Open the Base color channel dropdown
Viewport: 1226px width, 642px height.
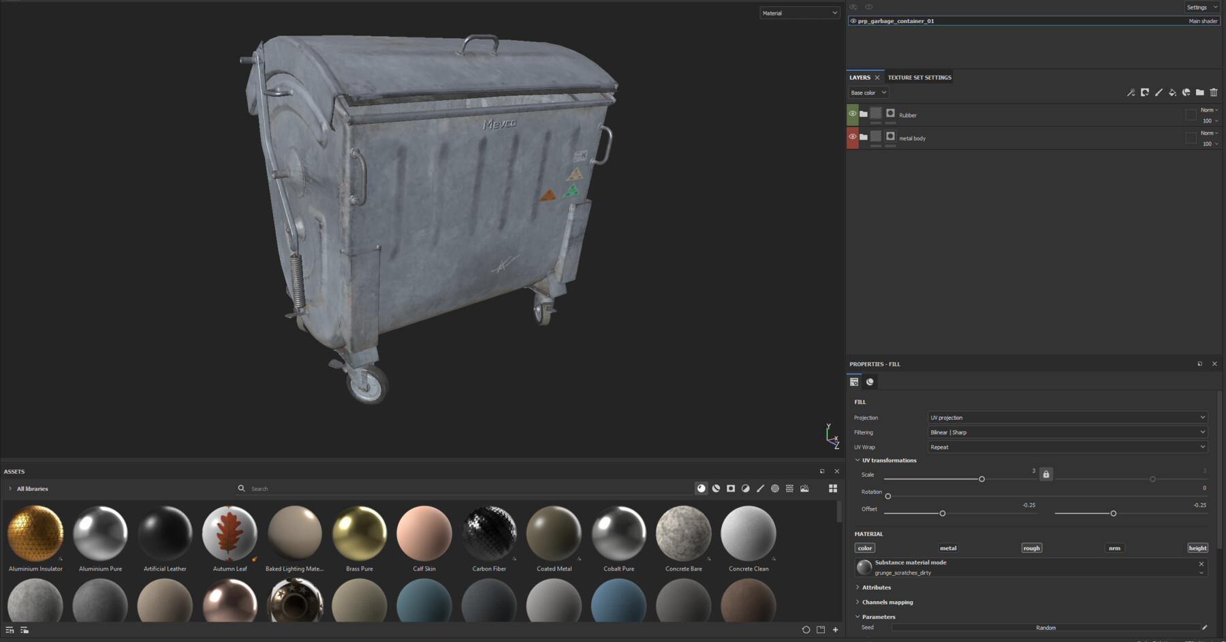click(x=868, y=92)
